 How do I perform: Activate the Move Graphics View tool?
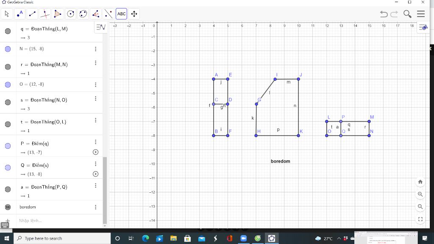[x=134, y=14]
